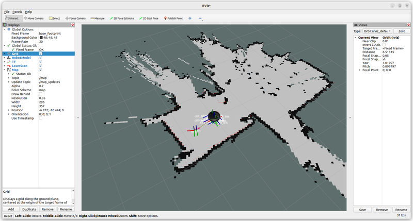Expand the Focal Point property
The height and width of the screenshot is (221, 413).
(x=360, y=70)
